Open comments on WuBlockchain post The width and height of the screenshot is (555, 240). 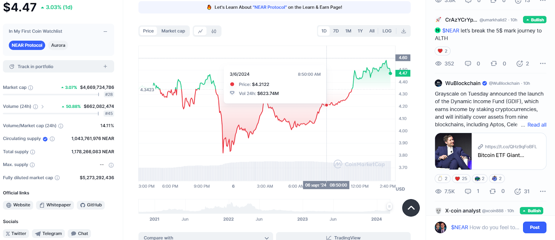click(468, 191)
